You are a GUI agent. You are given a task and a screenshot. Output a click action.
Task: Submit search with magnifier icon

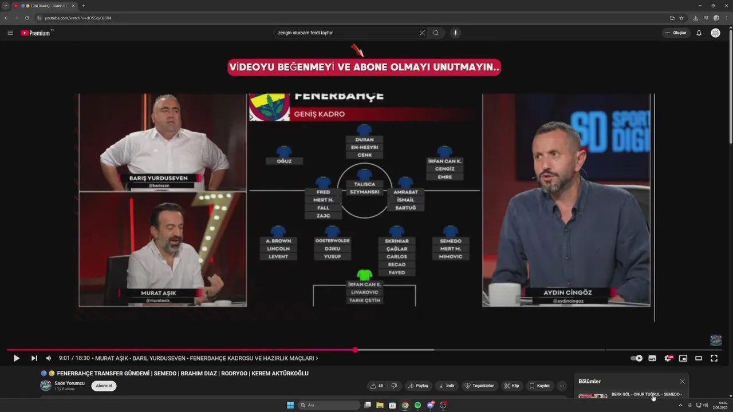pos(436,33)
